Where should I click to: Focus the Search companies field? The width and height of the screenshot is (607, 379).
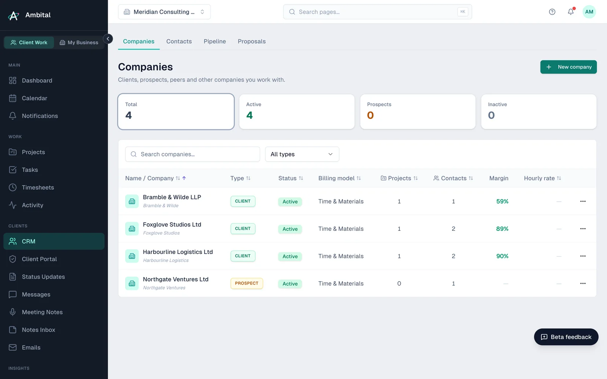(192, 154)
